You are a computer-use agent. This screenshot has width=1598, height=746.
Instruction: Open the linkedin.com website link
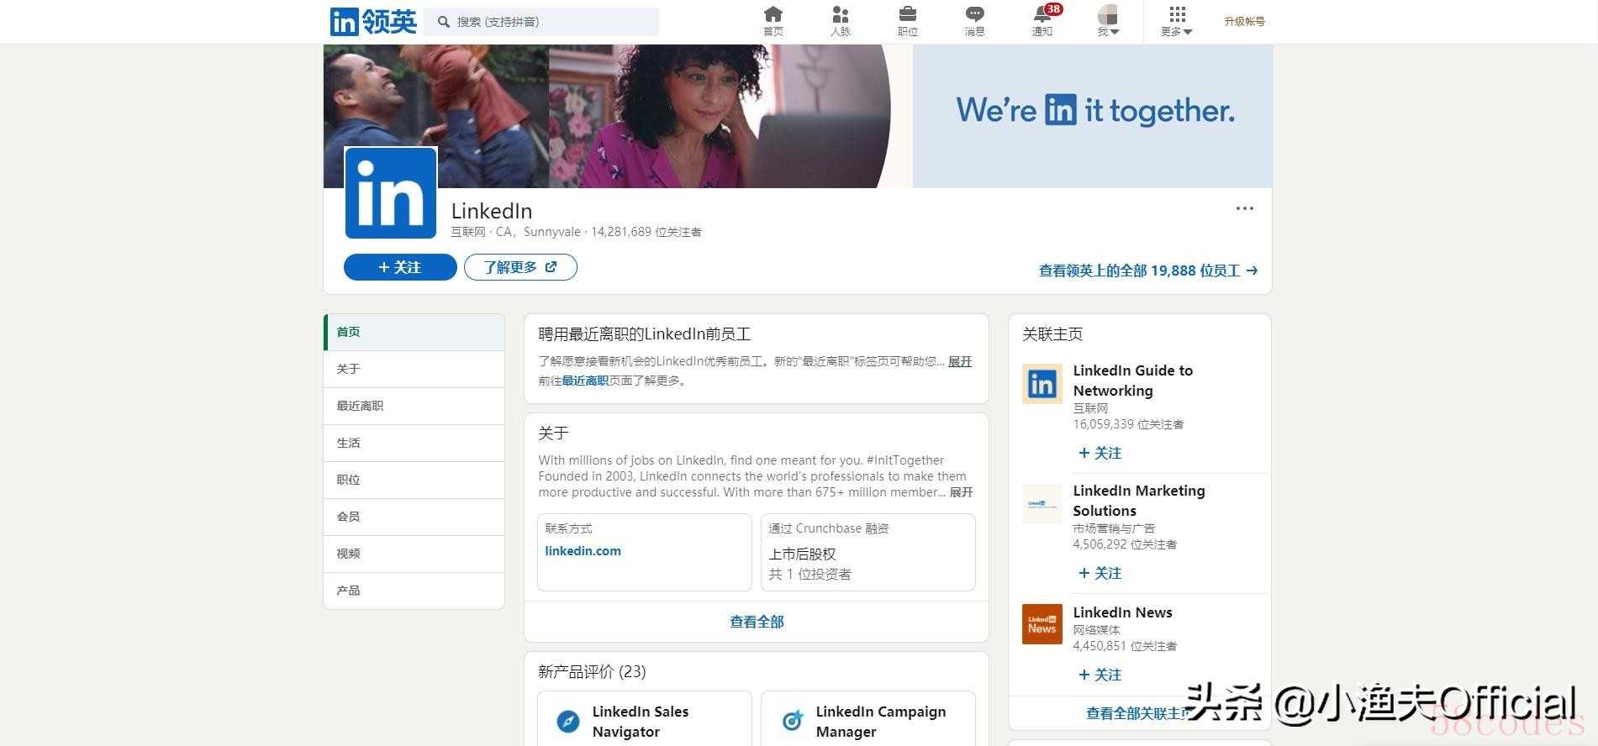tap(583, 551)
